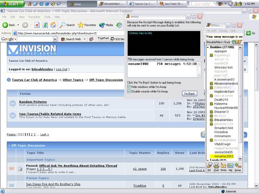This screenshot has width=259, height=194.
Task: Open the Random Pictures forum link
Action: click(33, 102)
